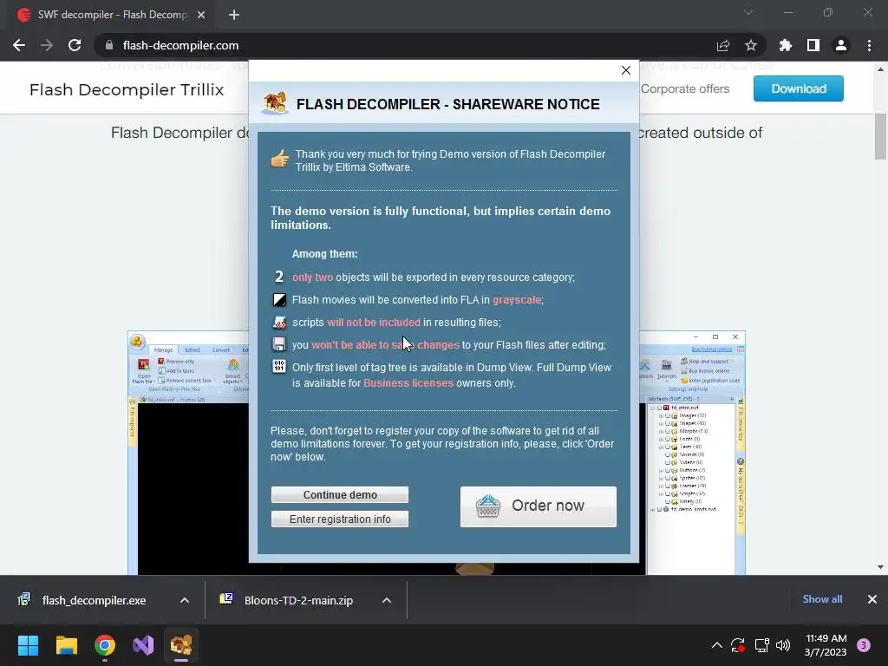The image size is (888, 666).
Task: Click the page scroll down arrow
Action: pos(880,567)
